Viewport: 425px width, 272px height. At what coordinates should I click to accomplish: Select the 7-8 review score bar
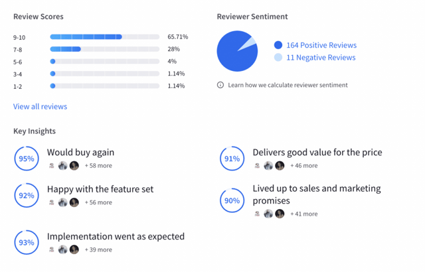pyautogui.click(x=105, y=49)
